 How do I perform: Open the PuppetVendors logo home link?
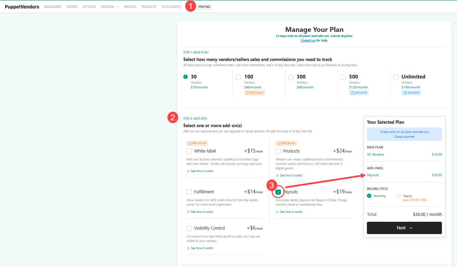[22, 7]
